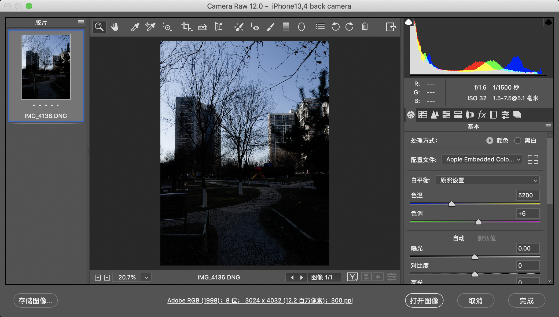Viewport: 559px width, 317px height.
Task: Select the Graduated Filter tool
Action: [286, 27]
